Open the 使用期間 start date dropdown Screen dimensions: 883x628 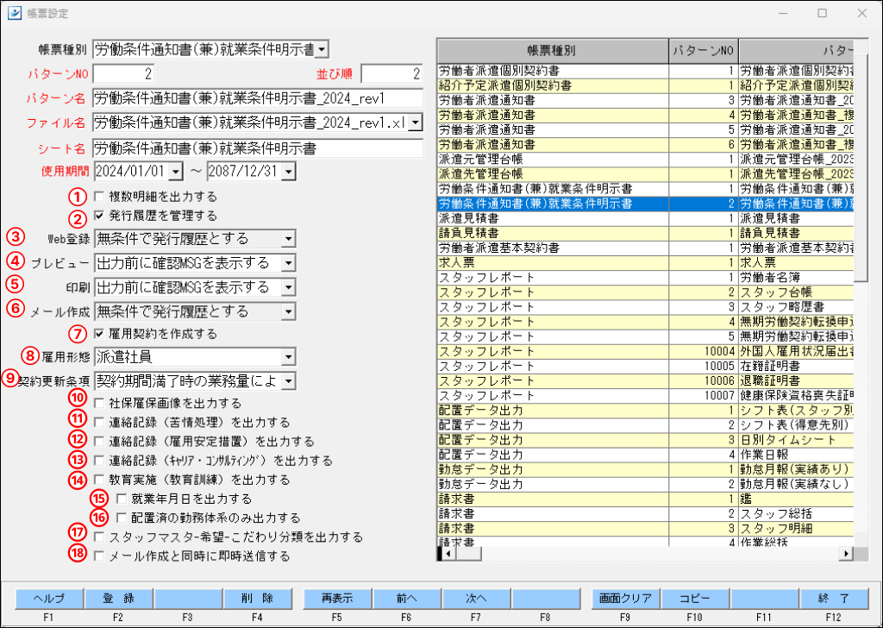[x=176, y=172]
